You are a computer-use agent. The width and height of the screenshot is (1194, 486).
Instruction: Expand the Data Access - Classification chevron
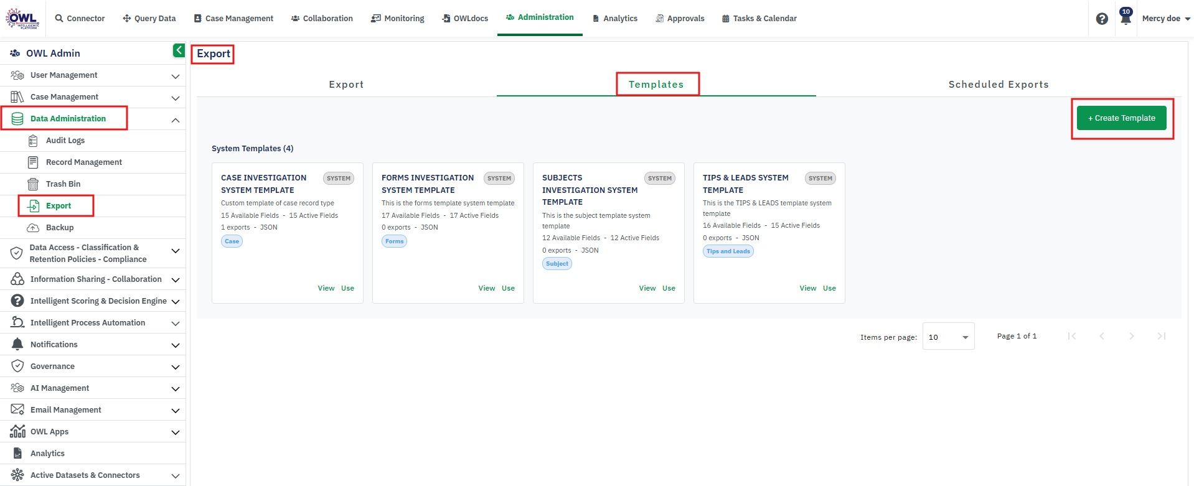click(x=176, y=251)
